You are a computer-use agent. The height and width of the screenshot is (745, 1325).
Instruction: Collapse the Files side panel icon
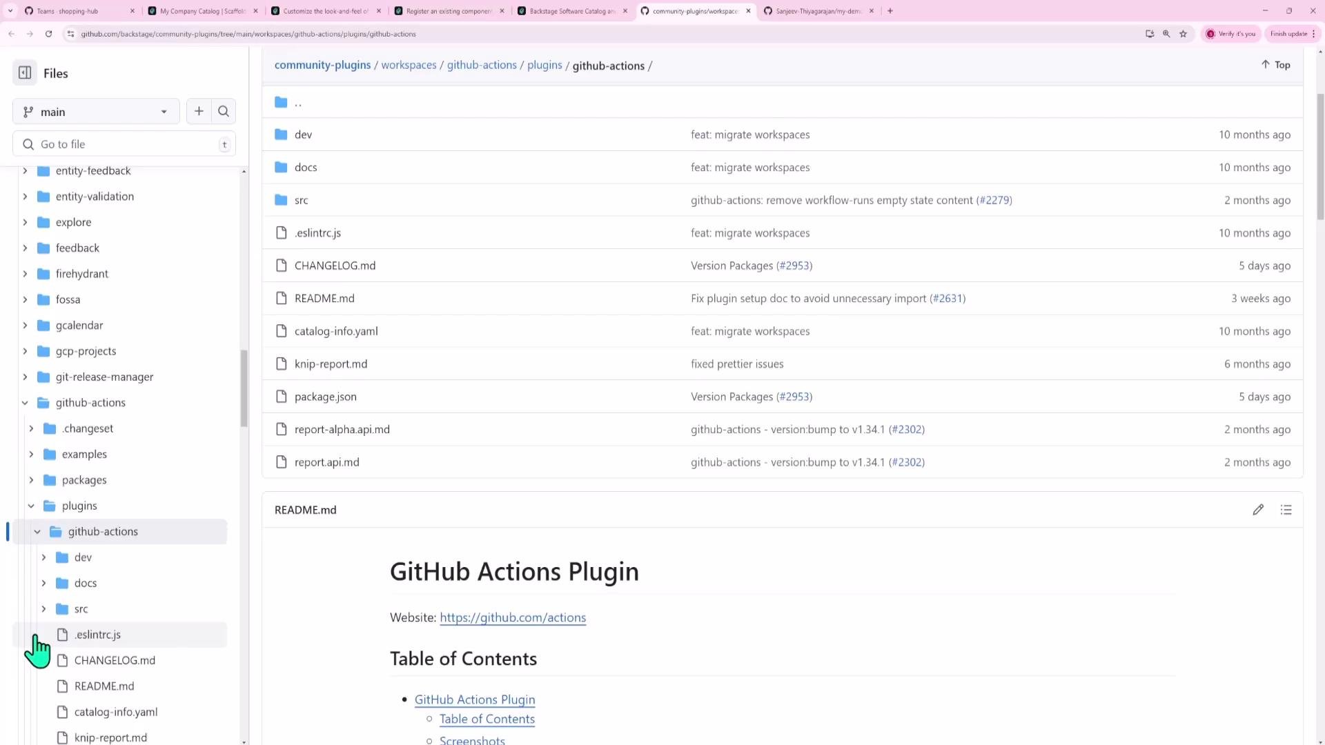[25, 73]
